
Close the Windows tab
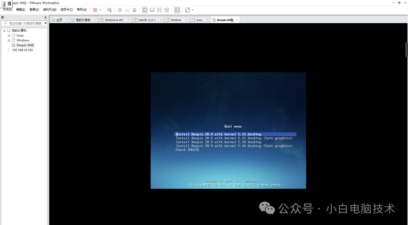[x=186, y=20]
